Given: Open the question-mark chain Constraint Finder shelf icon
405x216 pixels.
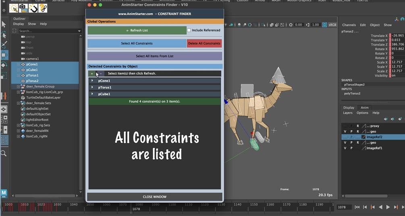Looking at the screenshot, I should (43, 8).
